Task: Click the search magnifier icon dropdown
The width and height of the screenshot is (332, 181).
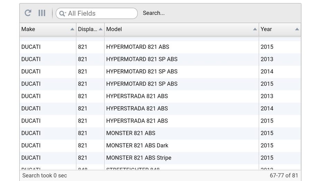Action: 62,13
